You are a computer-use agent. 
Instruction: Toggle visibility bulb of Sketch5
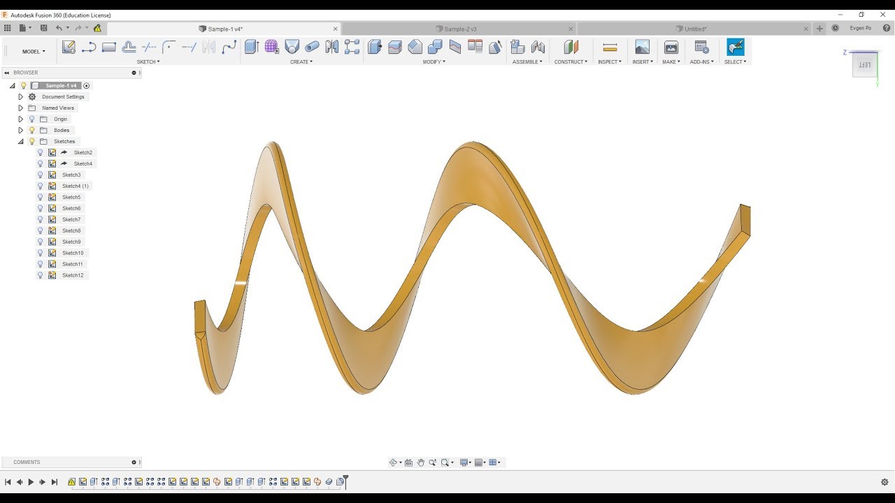tap(41, 197)
